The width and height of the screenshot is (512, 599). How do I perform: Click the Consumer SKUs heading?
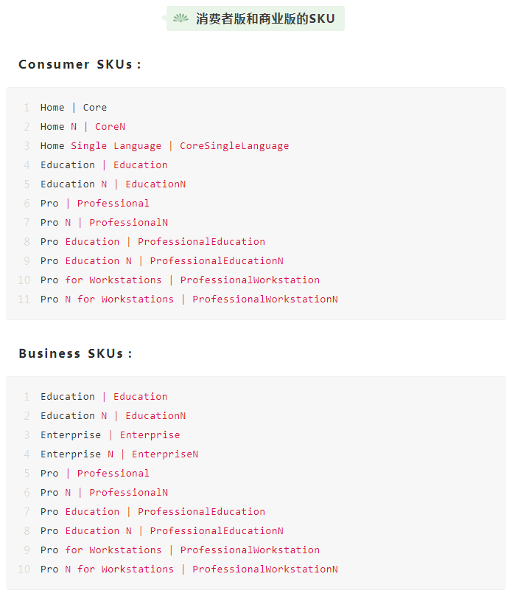(80, 64)
